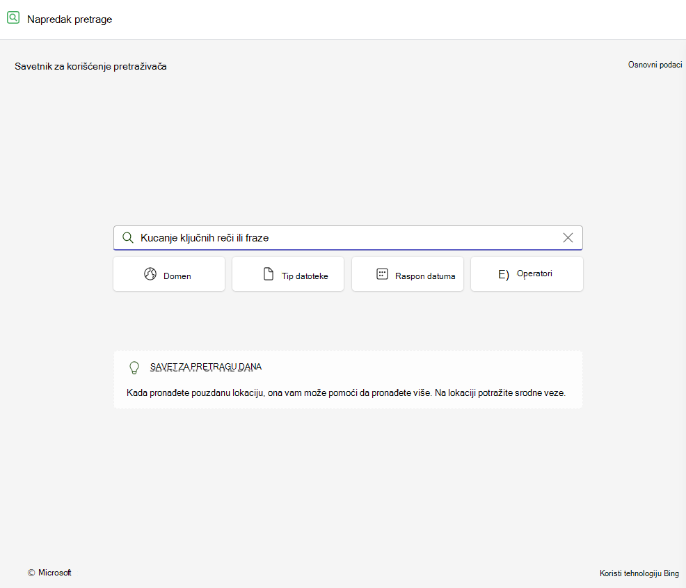Open the Tip datoteke filter

(288, 274)
